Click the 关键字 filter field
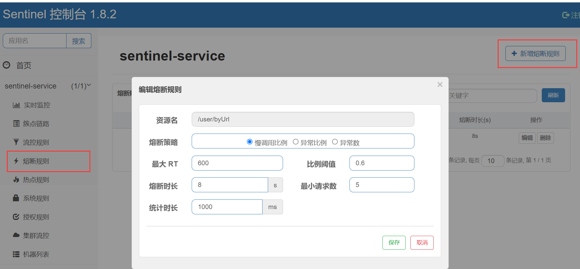 (x=492, y=96)
